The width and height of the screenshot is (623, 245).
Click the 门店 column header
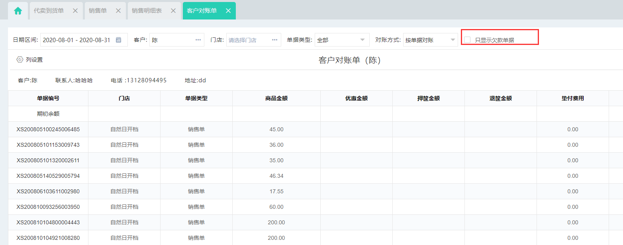(124, 98)
